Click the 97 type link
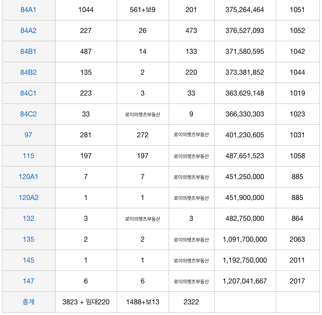This screenshot has width=322, height=315. (28, 135)
